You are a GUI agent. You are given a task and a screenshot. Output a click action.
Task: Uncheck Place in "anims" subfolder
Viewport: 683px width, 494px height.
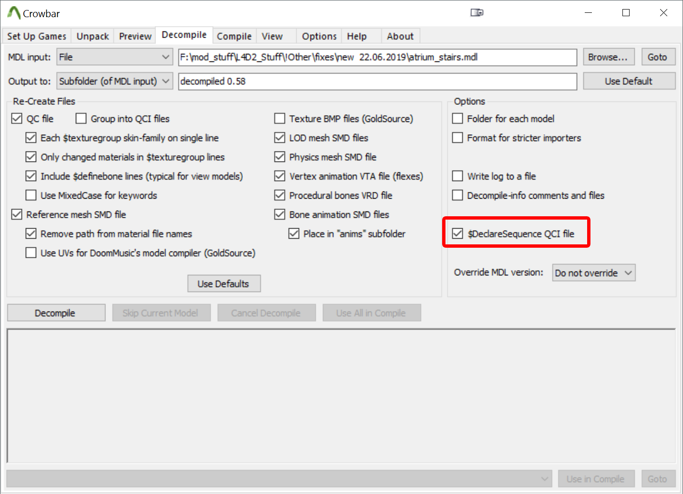tap(294, 234)
